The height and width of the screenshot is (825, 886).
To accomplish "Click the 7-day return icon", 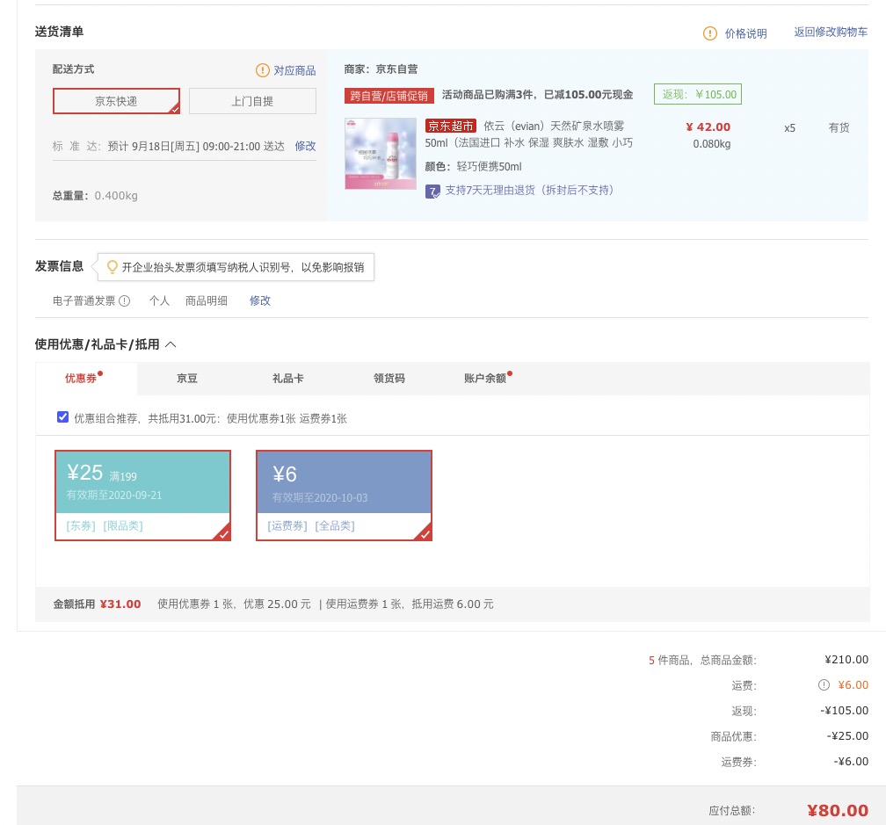I will pyautogui.click(x=432, y=192).
